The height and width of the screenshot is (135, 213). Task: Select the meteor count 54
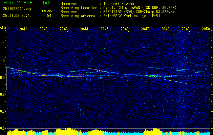tap(49, 16)
